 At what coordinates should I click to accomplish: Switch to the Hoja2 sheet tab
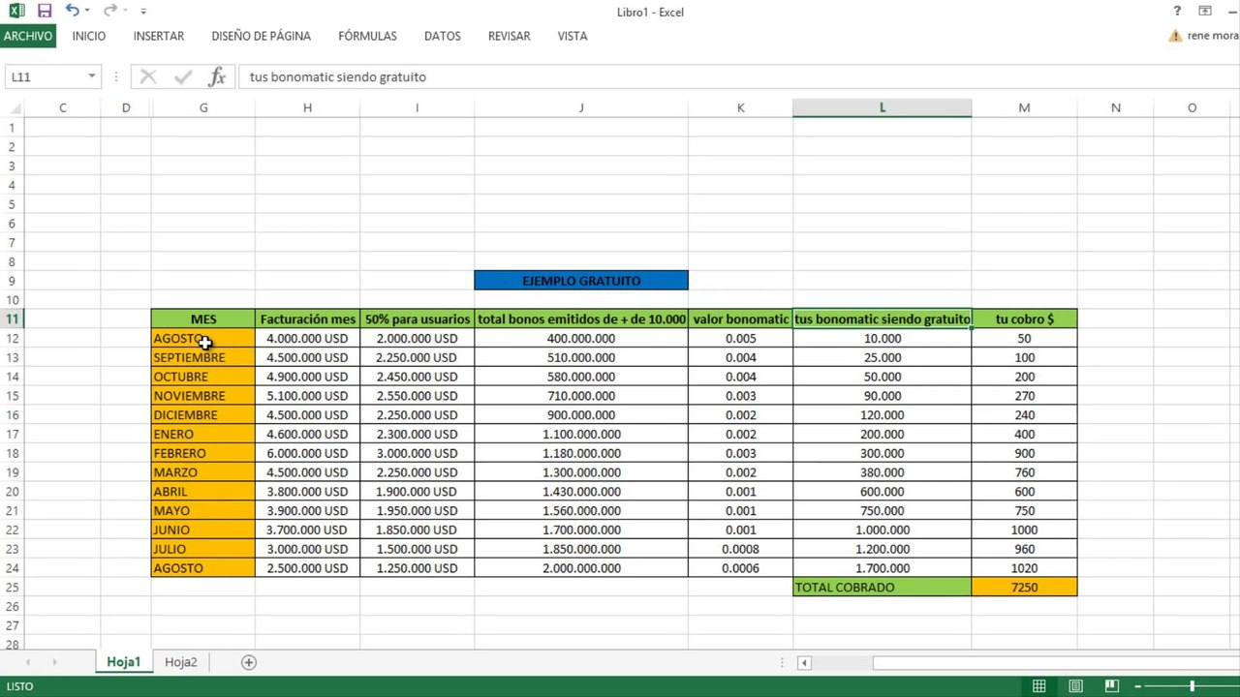(x=181, y=662)
